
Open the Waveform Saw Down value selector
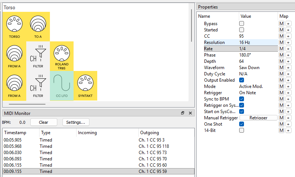(x=258, y=68)
